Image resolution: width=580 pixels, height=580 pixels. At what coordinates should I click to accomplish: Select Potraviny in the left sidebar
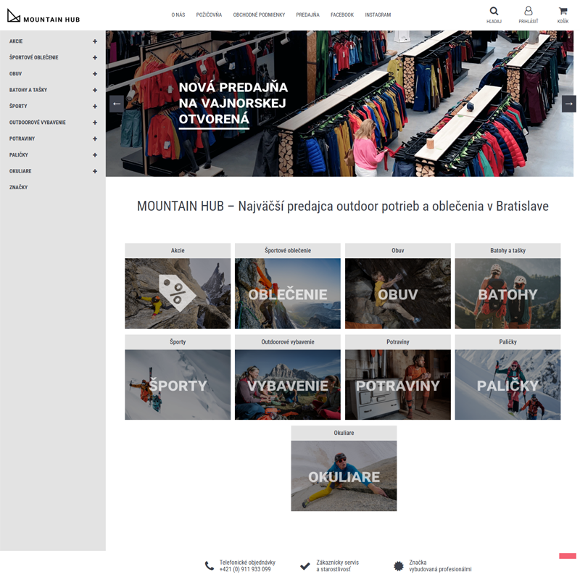22,138
